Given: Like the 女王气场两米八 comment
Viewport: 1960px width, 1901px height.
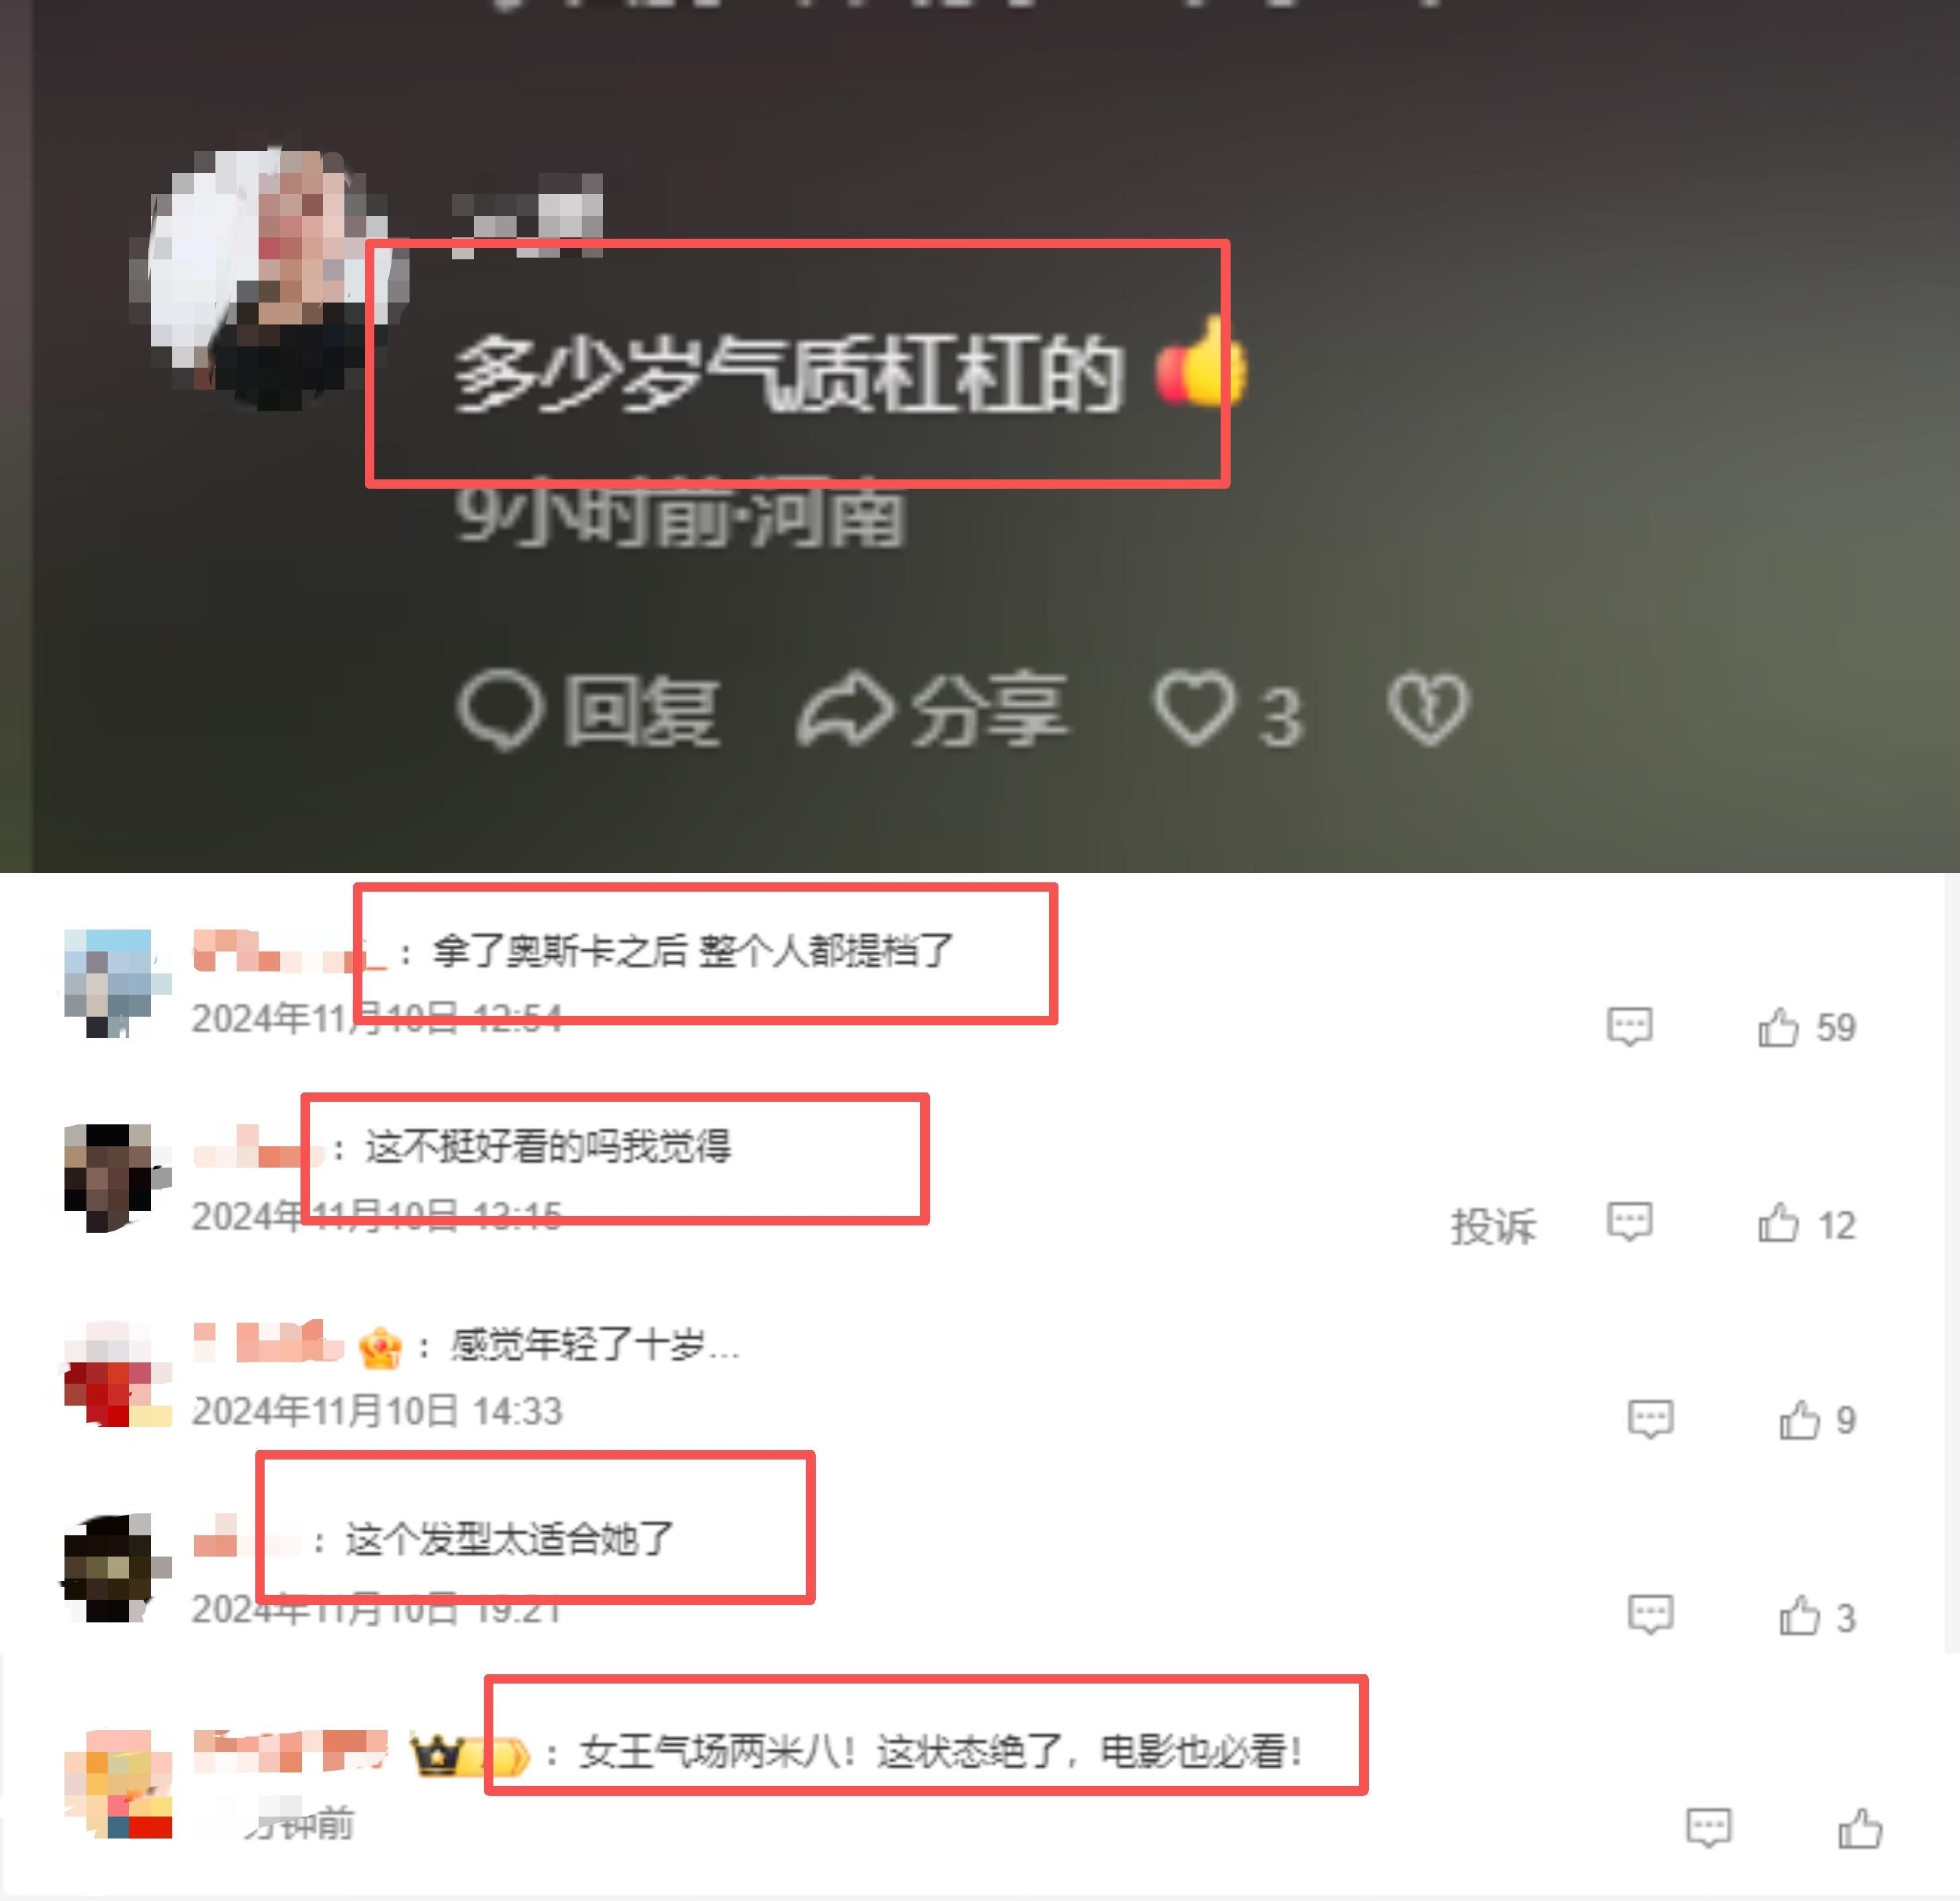Looking at the screenshot, I should [x=1860, y=1828].
